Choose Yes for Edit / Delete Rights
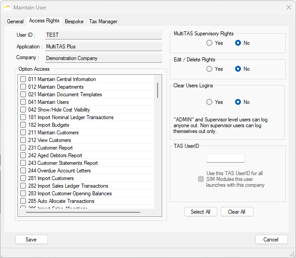 [x=209, y=69]
